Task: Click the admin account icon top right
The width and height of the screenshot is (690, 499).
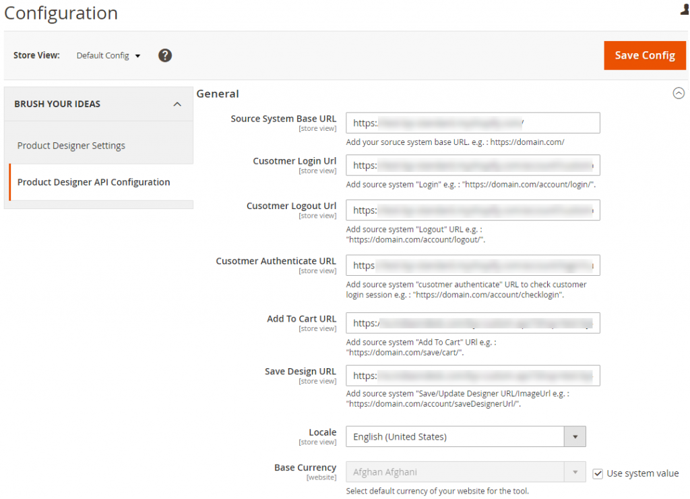Action: click(683, 9)
